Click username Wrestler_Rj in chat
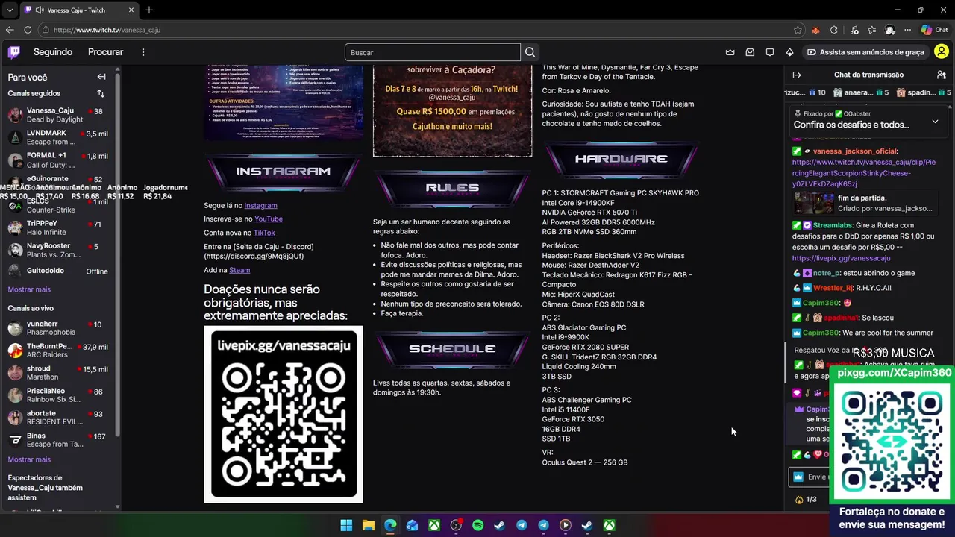 tap(833, 288)
